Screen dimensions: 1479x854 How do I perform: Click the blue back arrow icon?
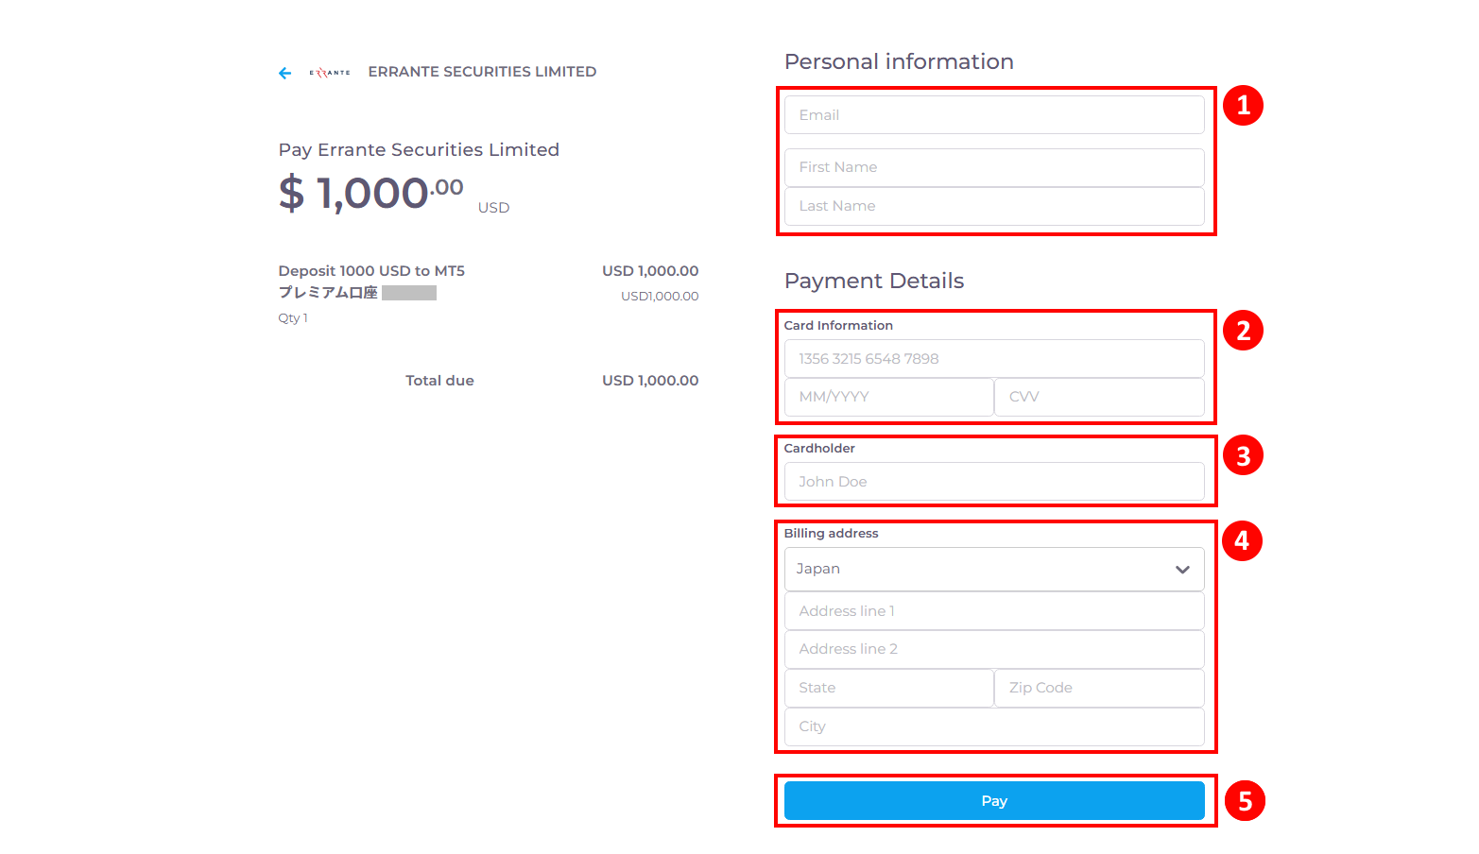coord(284,73)
